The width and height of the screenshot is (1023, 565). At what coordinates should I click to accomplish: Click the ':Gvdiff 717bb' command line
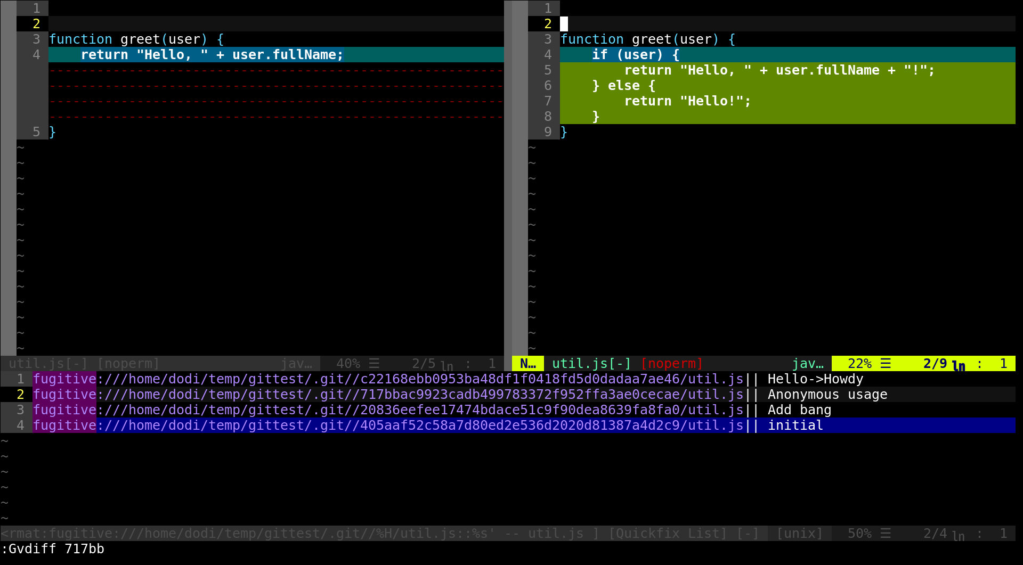point(53,549)
